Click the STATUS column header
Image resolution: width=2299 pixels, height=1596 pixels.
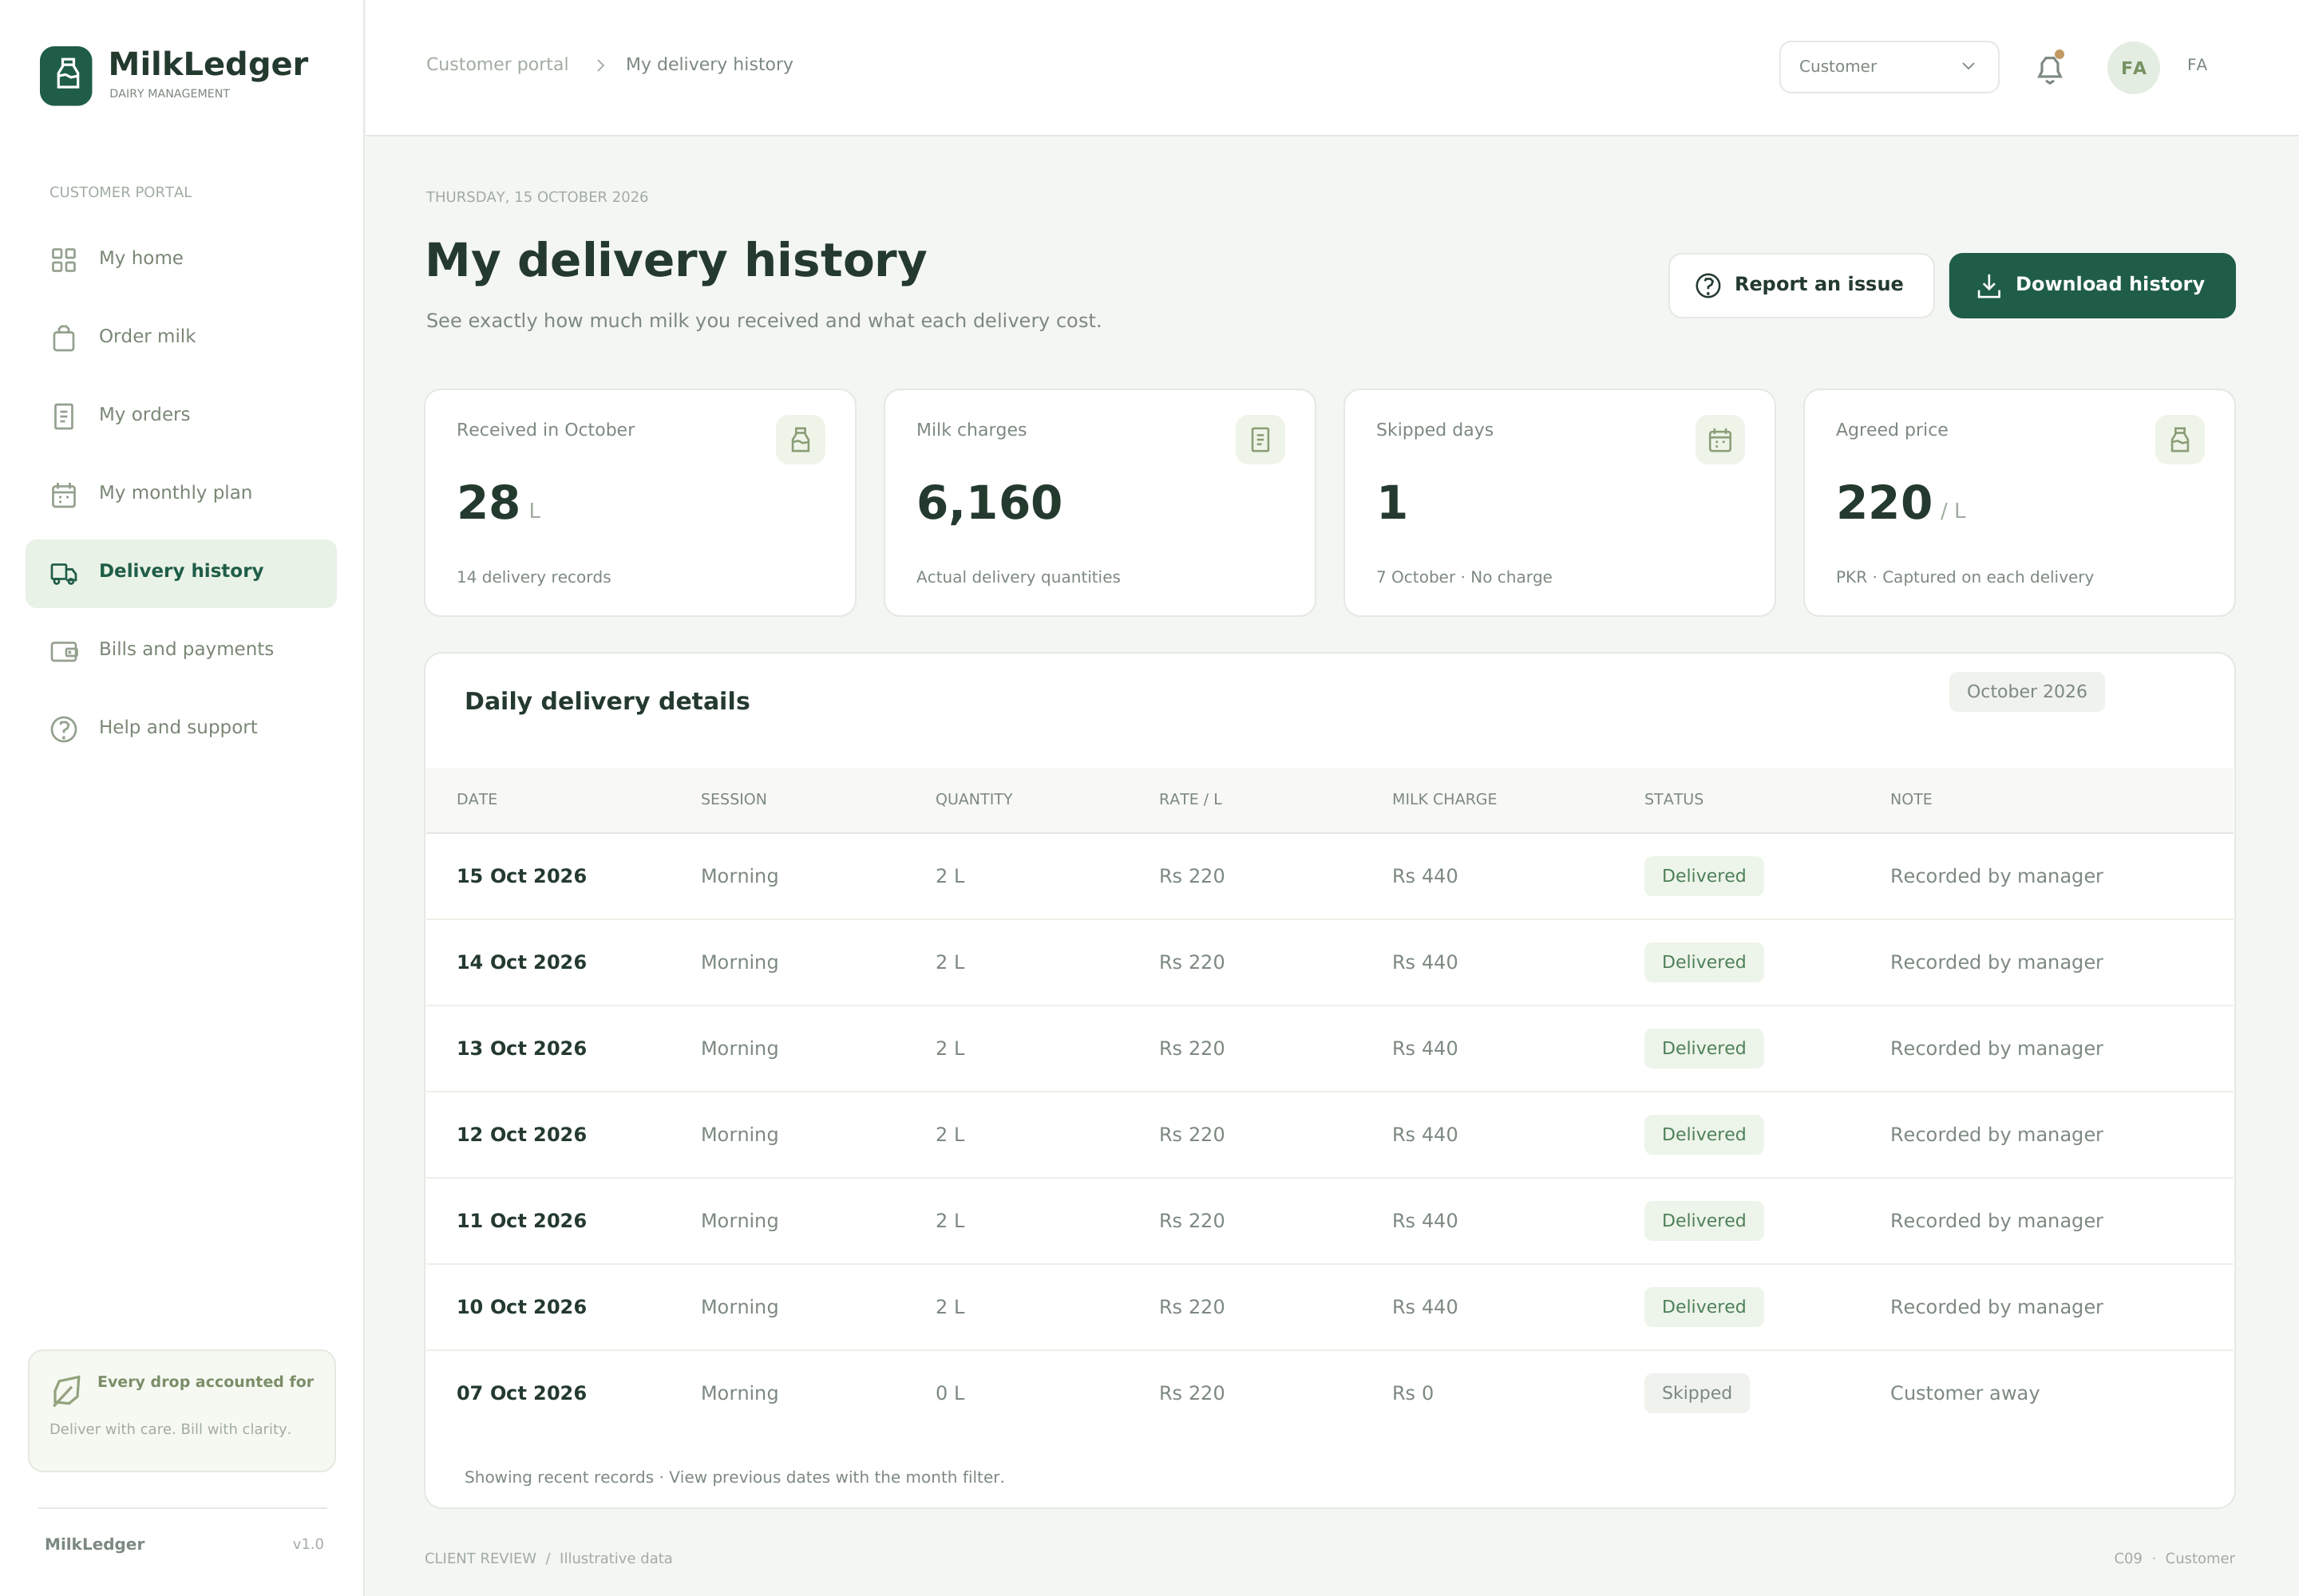tap(1672, 799)
